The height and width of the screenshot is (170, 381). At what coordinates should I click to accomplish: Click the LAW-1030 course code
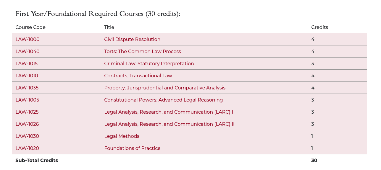click(x=27, y=136)
